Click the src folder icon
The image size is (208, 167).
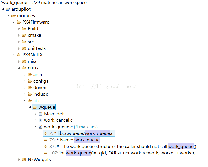pos(24,42)
